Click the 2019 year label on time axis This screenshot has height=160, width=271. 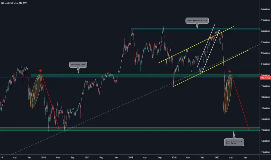coord(174,158)
